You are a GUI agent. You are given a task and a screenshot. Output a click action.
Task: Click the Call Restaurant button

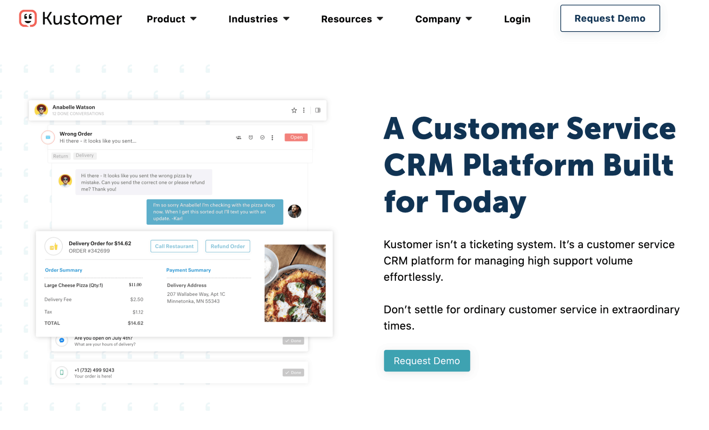[174, 246]
